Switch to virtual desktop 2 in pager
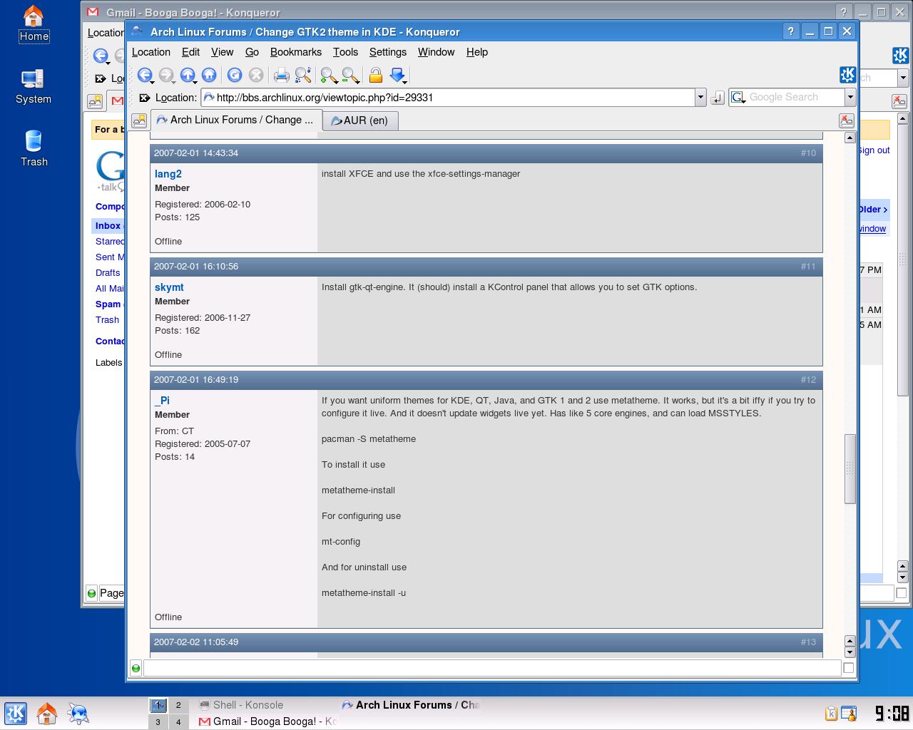This screenshot has height=730, width=913. click(178, 705)
